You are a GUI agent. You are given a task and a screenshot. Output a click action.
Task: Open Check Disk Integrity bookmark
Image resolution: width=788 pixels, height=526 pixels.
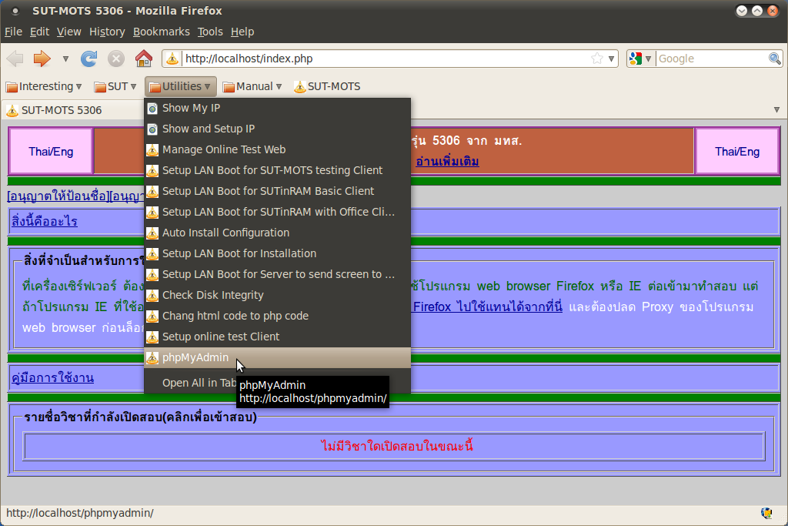(x=277, y=295)
